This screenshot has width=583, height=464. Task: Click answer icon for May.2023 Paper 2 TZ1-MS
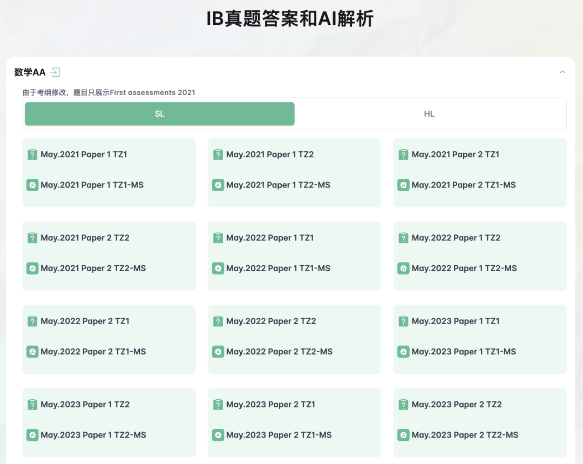pos(218,435)
